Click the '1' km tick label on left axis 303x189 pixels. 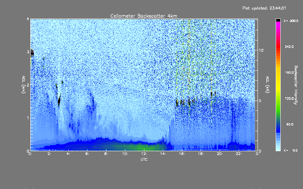(x=28, y=118)
